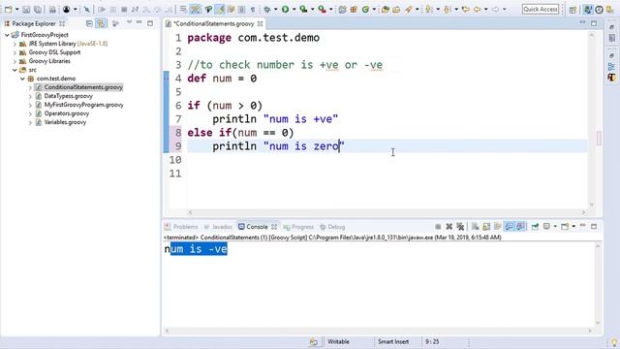Image resolution: width=620 pixels, height=349 pixels.
Task: Click the Save toolbar icon
Action: coord(26,9)
